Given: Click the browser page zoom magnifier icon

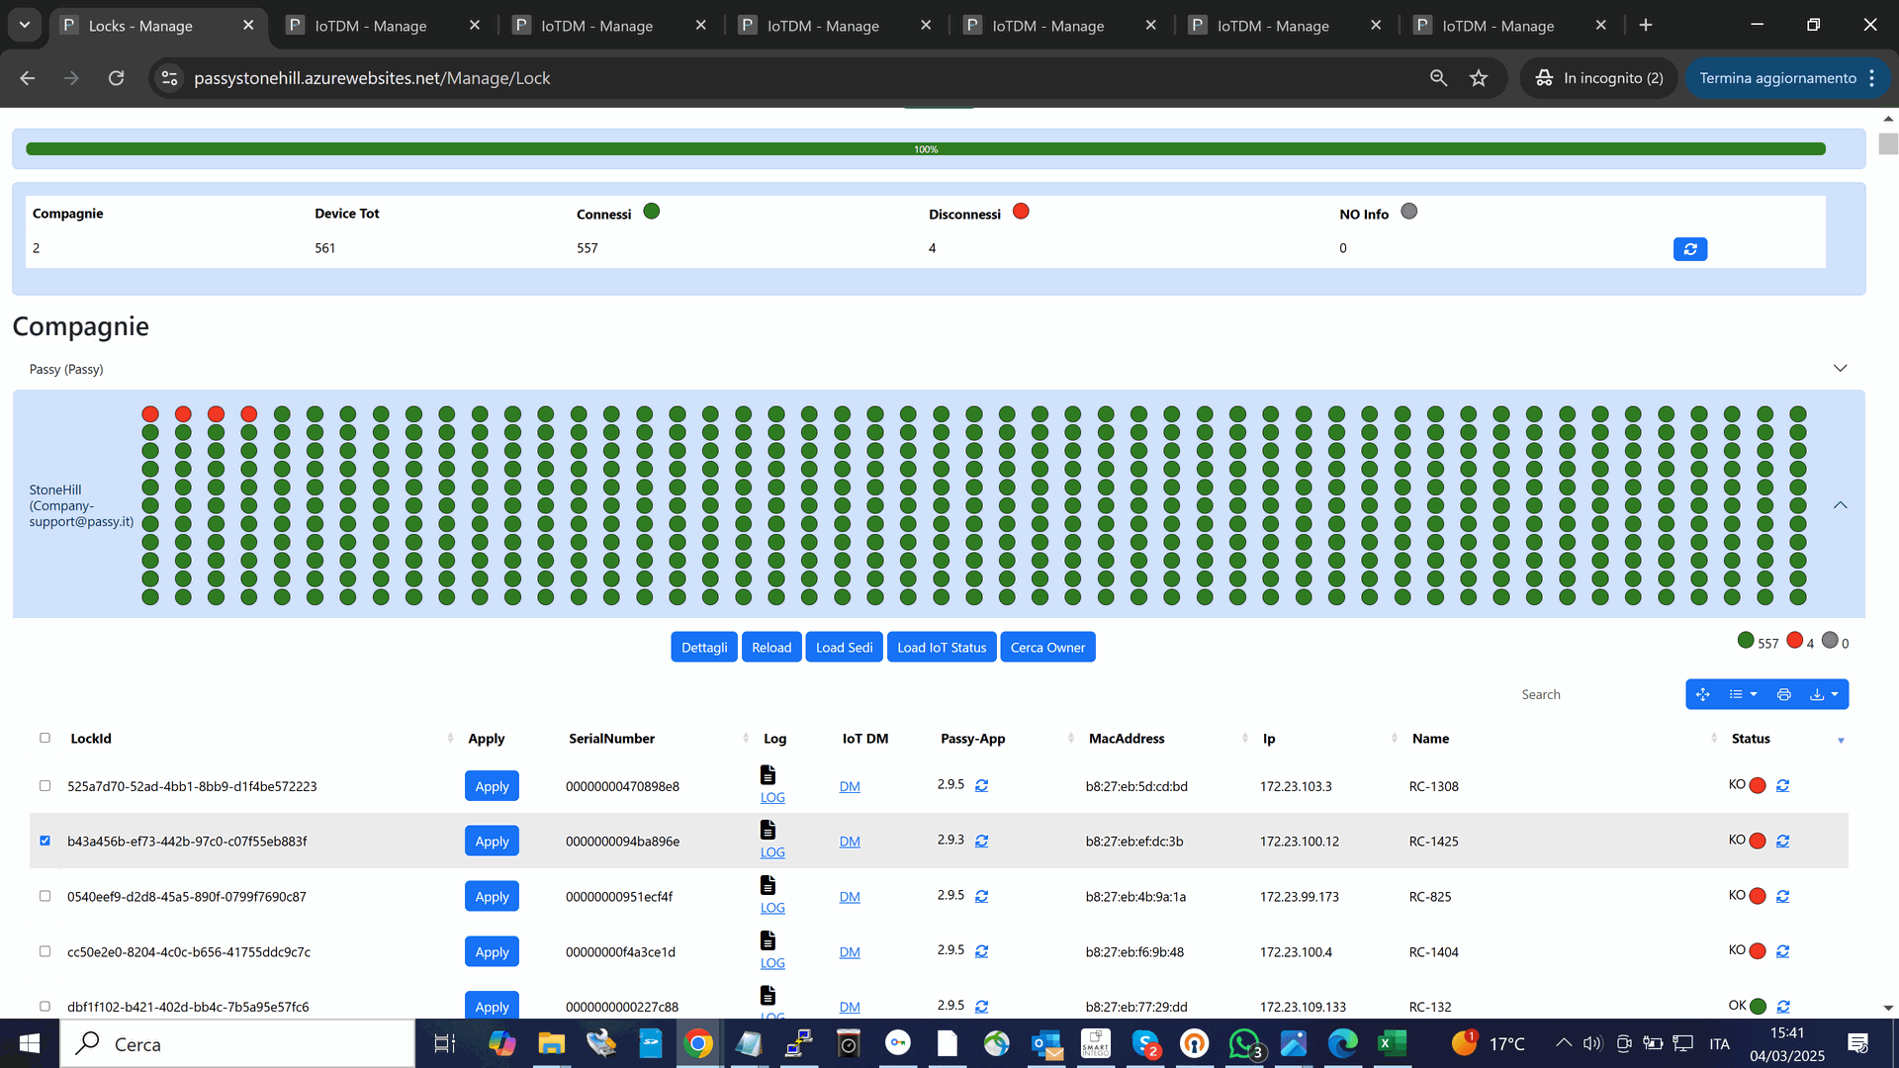Looking at the screenshot, I should click(1438, 78).
